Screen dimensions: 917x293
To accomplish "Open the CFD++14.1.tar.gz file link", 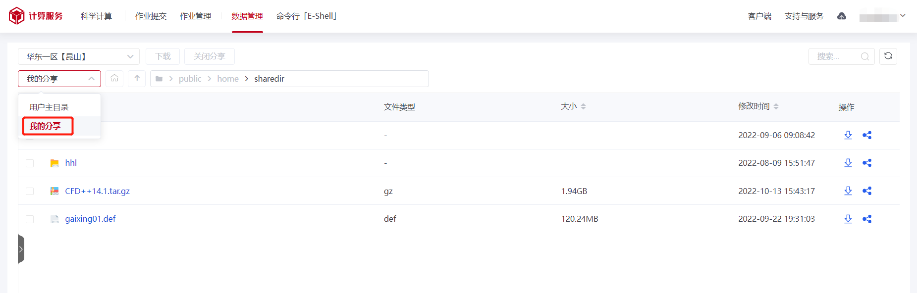I will coord(98,191).
